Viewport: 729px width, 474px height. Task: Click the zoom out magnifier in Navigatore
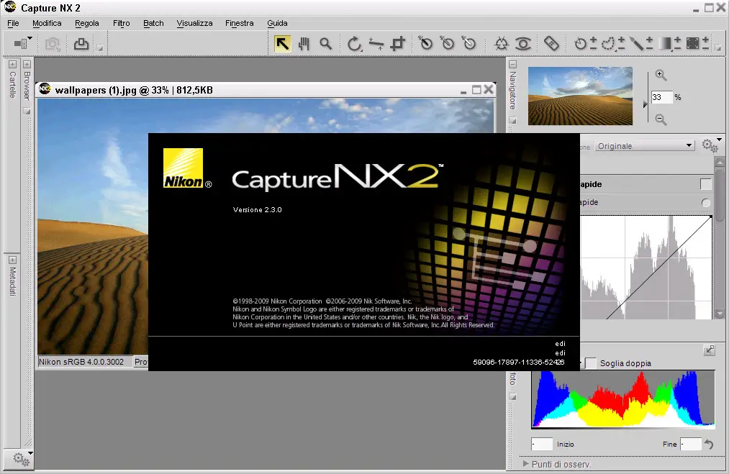[x=661, y=120]
